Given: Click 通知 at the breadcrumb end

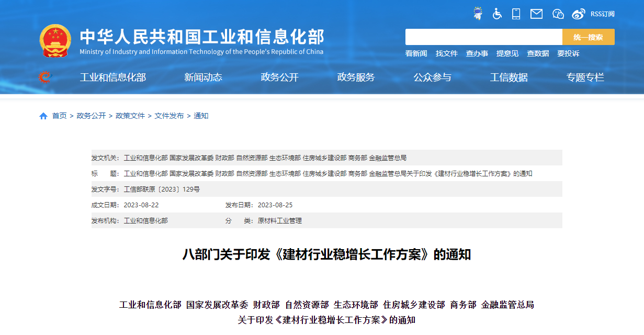Looking at the screenshot, I should pyautogui.click(x=201, y=116).
